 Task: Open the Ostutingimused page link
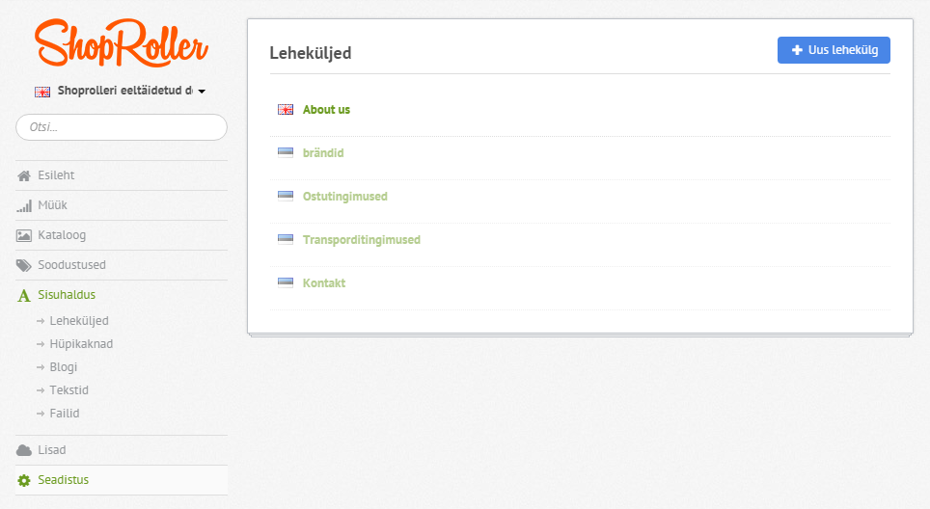pos(344,196)
